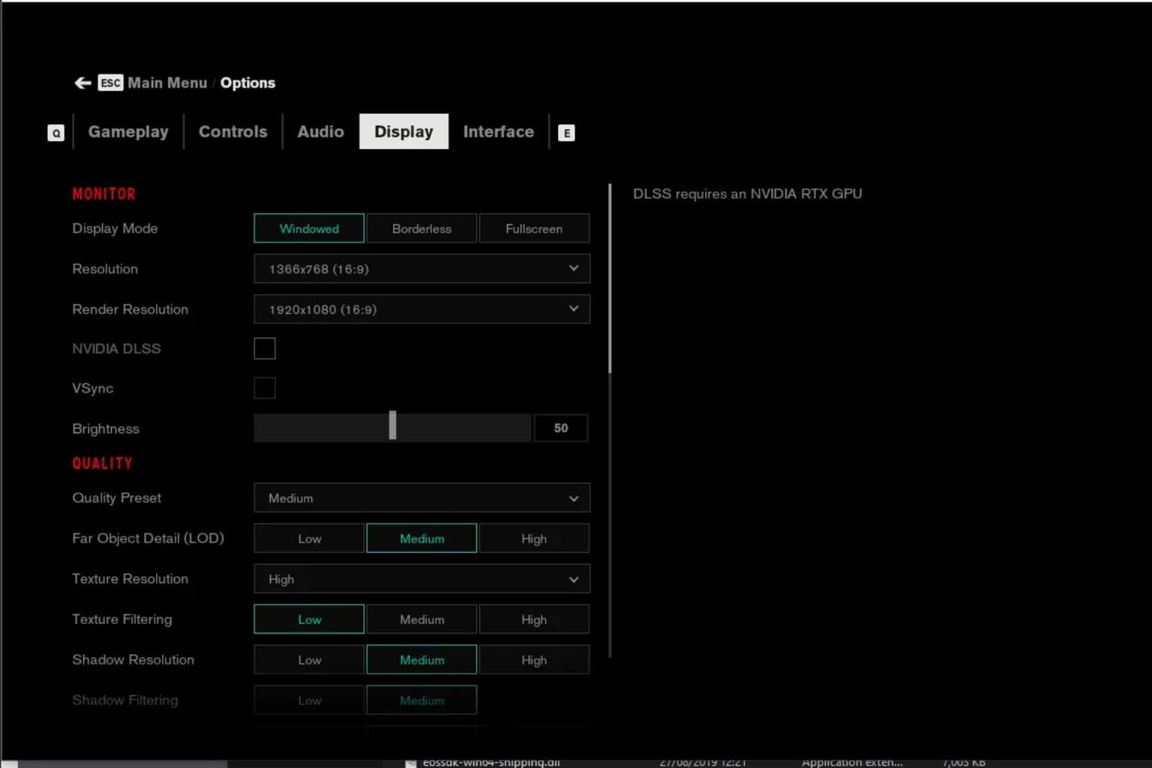Set Texture Filtering to High
This screenshot has width=1152, height=768.
click(x=534, y=619)
